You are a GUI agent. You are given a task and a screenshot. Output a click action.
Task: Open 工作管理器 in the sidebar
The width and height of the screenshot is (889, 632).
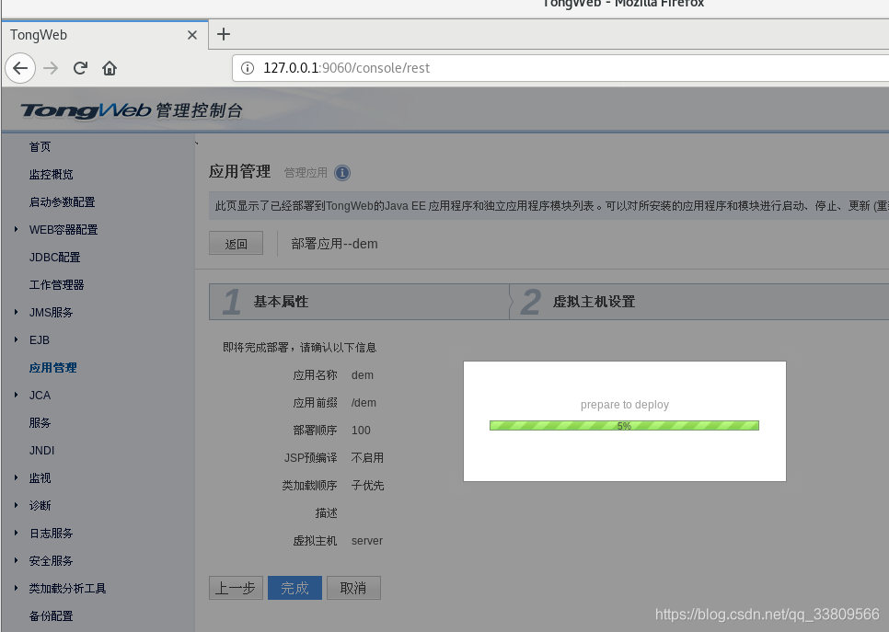(x=57, y=285)
